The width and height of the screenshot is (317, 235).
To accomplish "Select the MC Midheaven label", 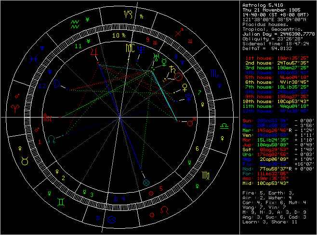I will pyautogui.click(x=129, y=47).
